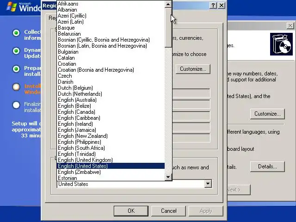Click Customize button in Regional Options dialog

193,69
